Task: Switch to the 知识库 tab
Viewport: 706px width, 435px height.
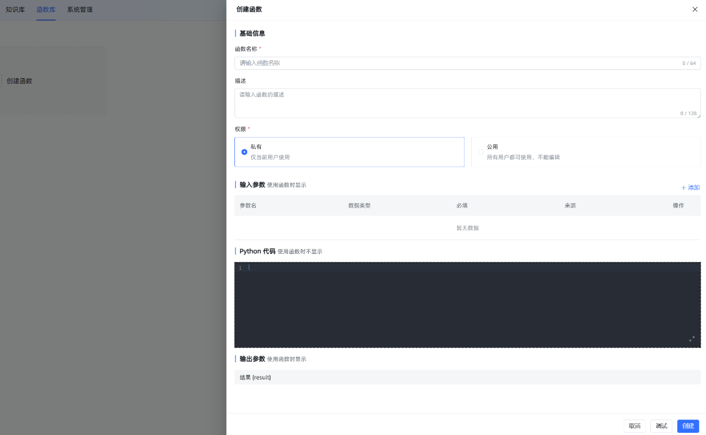Action: [15, 10]
